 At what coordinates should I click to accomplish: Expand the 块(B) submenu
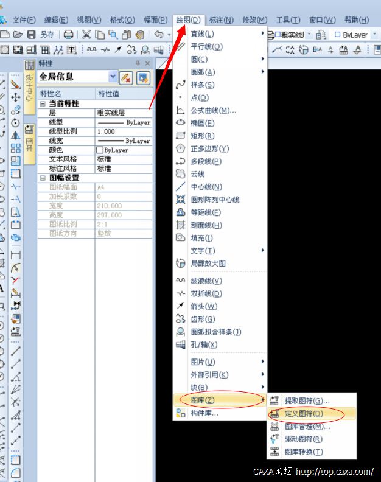[x=220, y=387]
